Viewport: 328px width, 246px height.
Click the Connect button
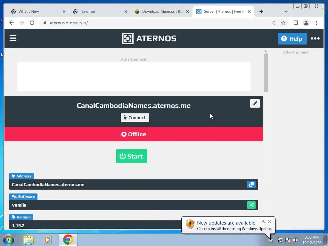click(135, 118)
